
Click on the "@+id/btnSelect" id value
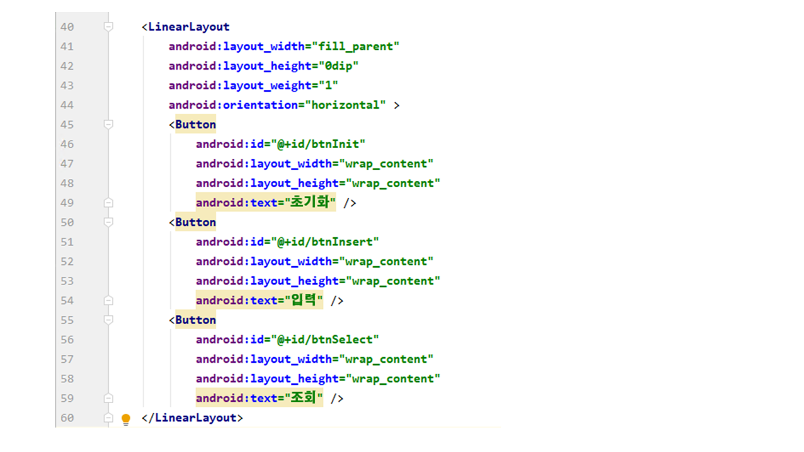(x=328, y=340)
